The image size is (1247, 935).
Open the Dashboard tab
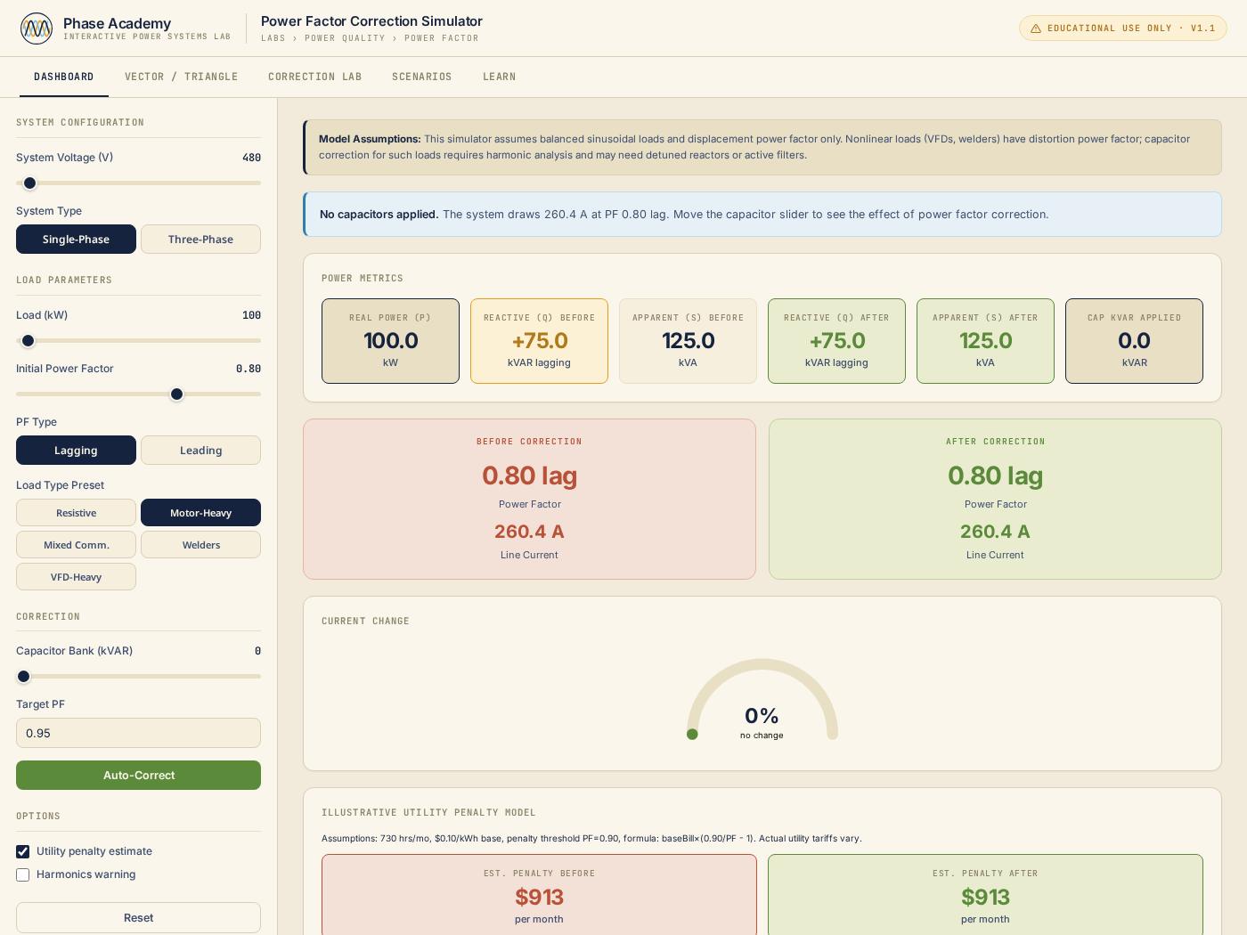click(64, 77)
